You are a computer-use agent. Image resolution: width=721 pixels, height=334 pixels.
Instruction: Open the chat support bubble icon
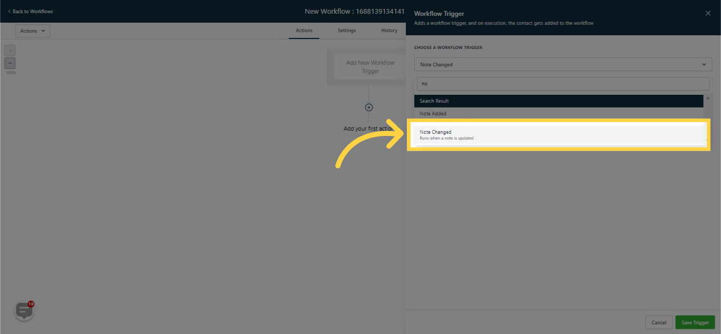24,310
